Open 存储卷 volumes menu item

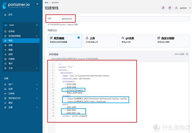(12, 59)
